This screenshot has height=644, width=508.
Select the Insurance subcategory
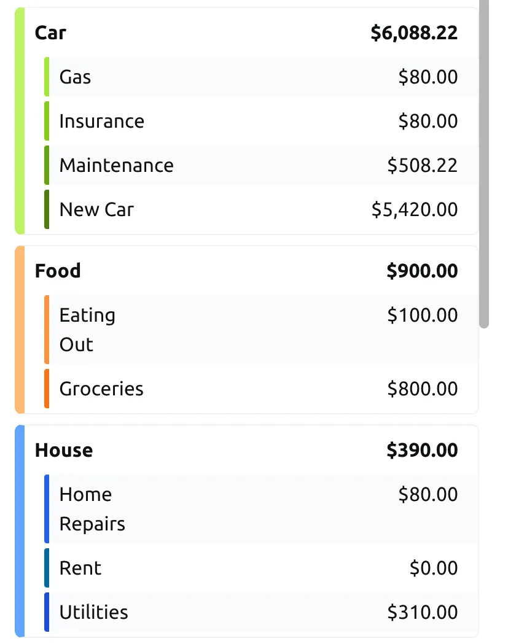pyautogui.click(x=101, y=121)
